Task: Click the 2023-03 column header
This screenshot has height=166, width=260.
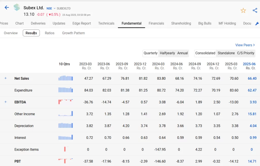Action: [x=85, y=66]
